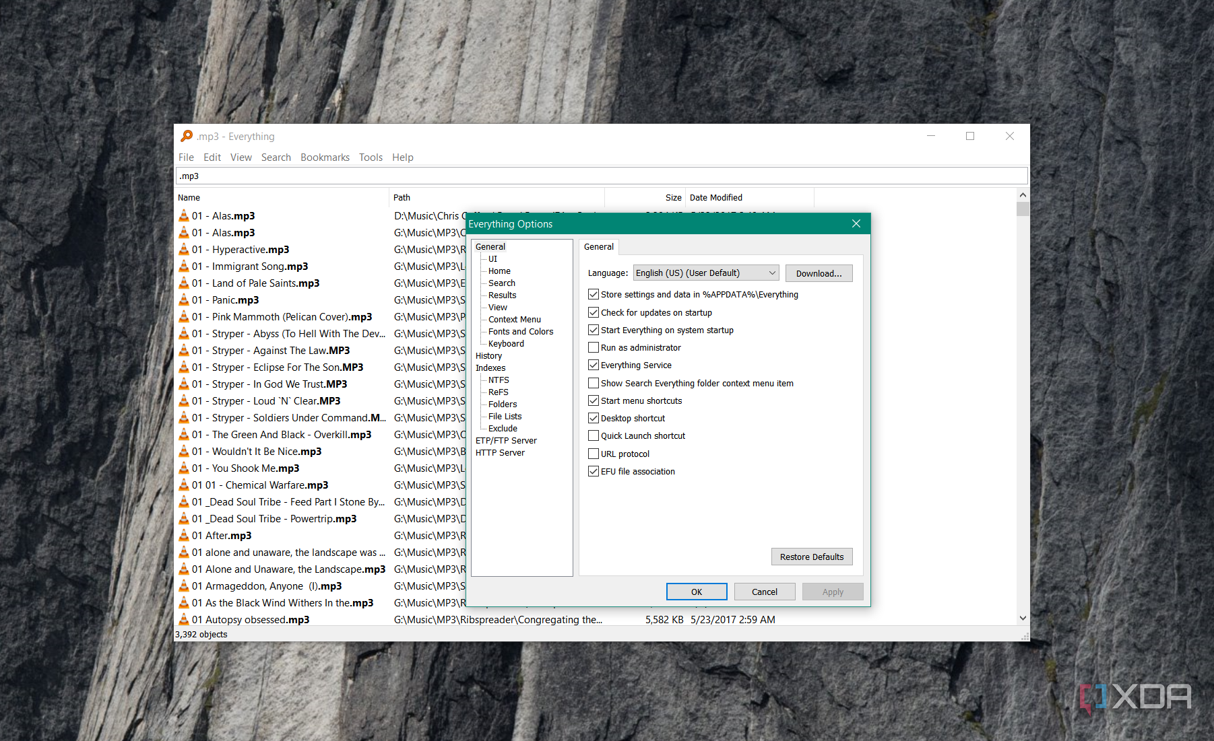Click the results scrollbar up arrow
Viewport: 1214px width, 741px height.
1023,195
